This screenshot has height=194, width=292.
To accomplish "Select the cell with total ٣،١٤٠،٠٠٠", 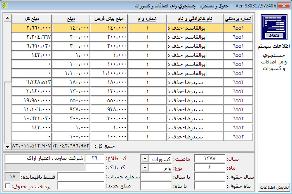I will [32, 91].
